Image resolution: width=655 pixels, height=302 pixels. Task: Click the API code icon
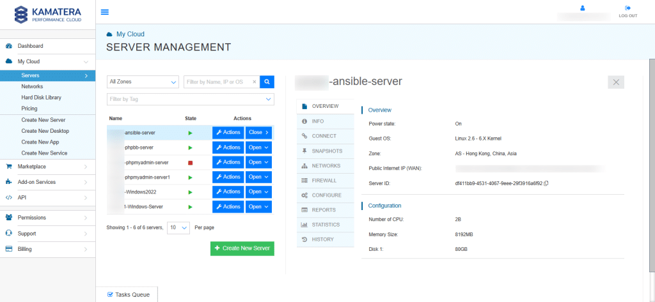9,197
